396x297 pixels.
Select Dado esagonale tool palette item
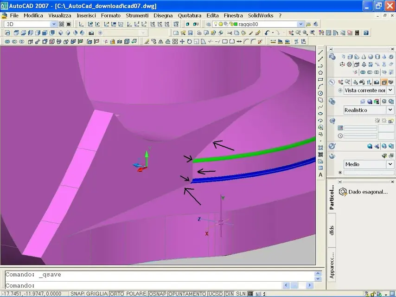364,192
